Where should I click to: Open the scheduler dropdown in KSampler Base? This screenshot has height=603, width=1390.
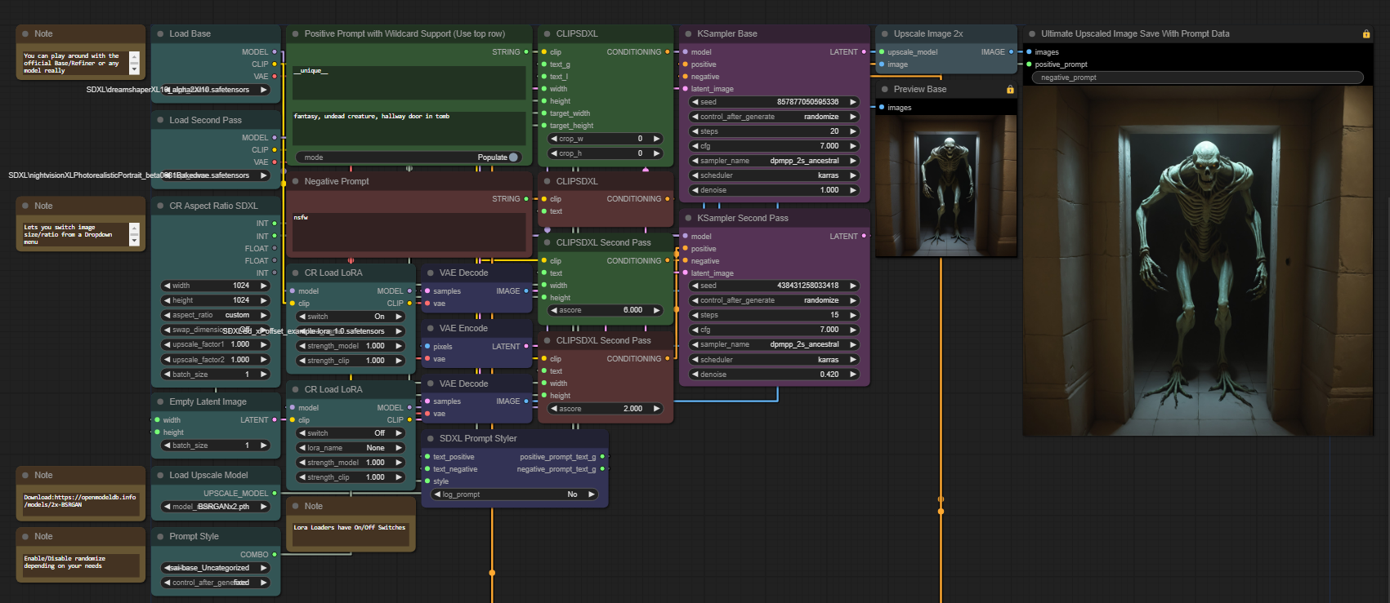(x=772, y=175)
